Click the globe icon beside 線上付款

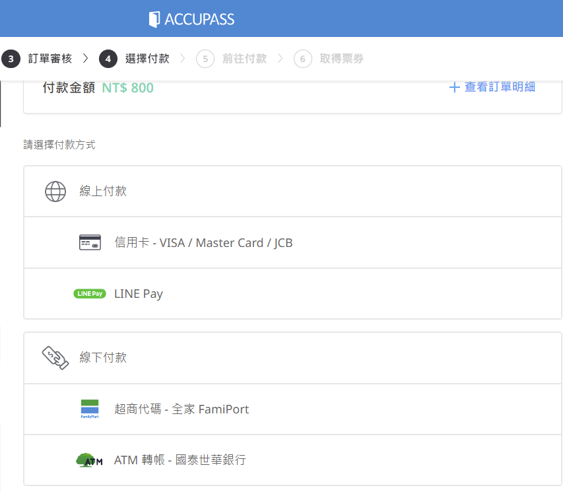[x=55, y=192]
